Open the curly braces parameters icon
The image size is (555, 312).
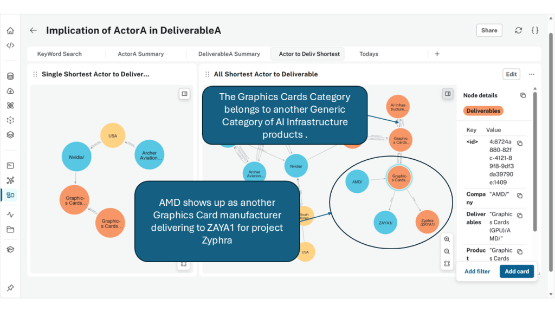[x=535, y=30]
